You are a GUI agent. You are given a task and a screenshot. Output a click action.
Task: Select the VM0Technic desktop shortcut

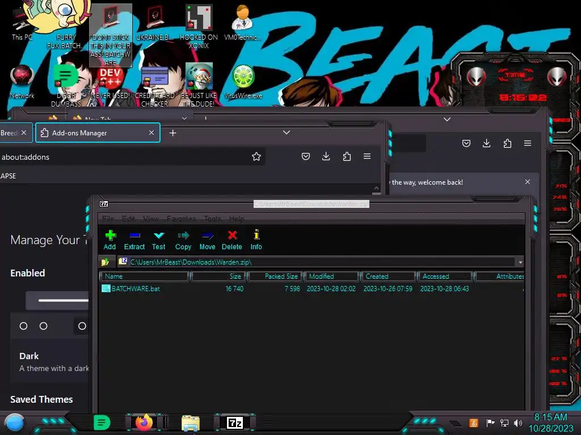pyautogui.click(x=243, y=23)
